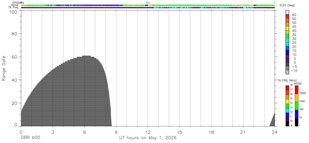Select the orange 50–55 ELEV colorbar segment
Image resolution: width=309 pixels, height=143 pixels.
tap(287, 20)
